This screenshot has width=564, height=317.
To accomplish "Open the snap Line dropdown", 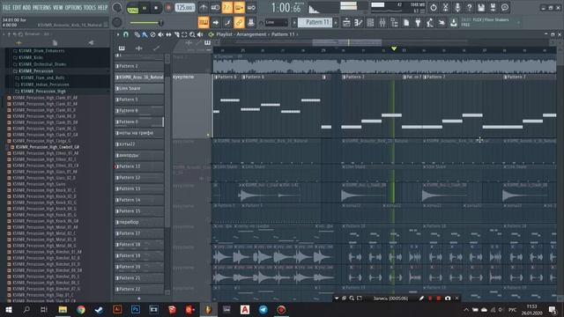I will pos(276,23).
